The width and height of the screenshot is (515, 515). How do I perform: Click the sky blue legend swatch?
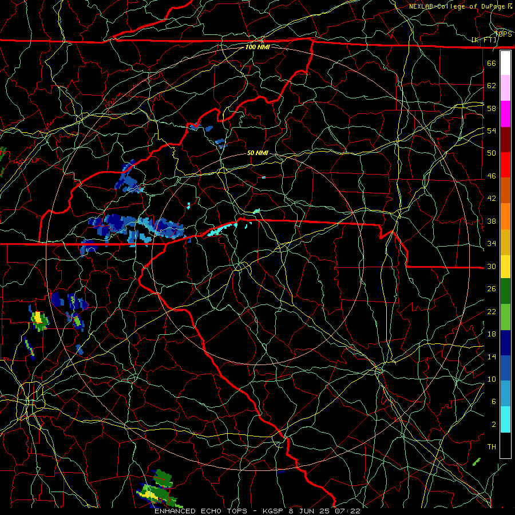[505, 393]
